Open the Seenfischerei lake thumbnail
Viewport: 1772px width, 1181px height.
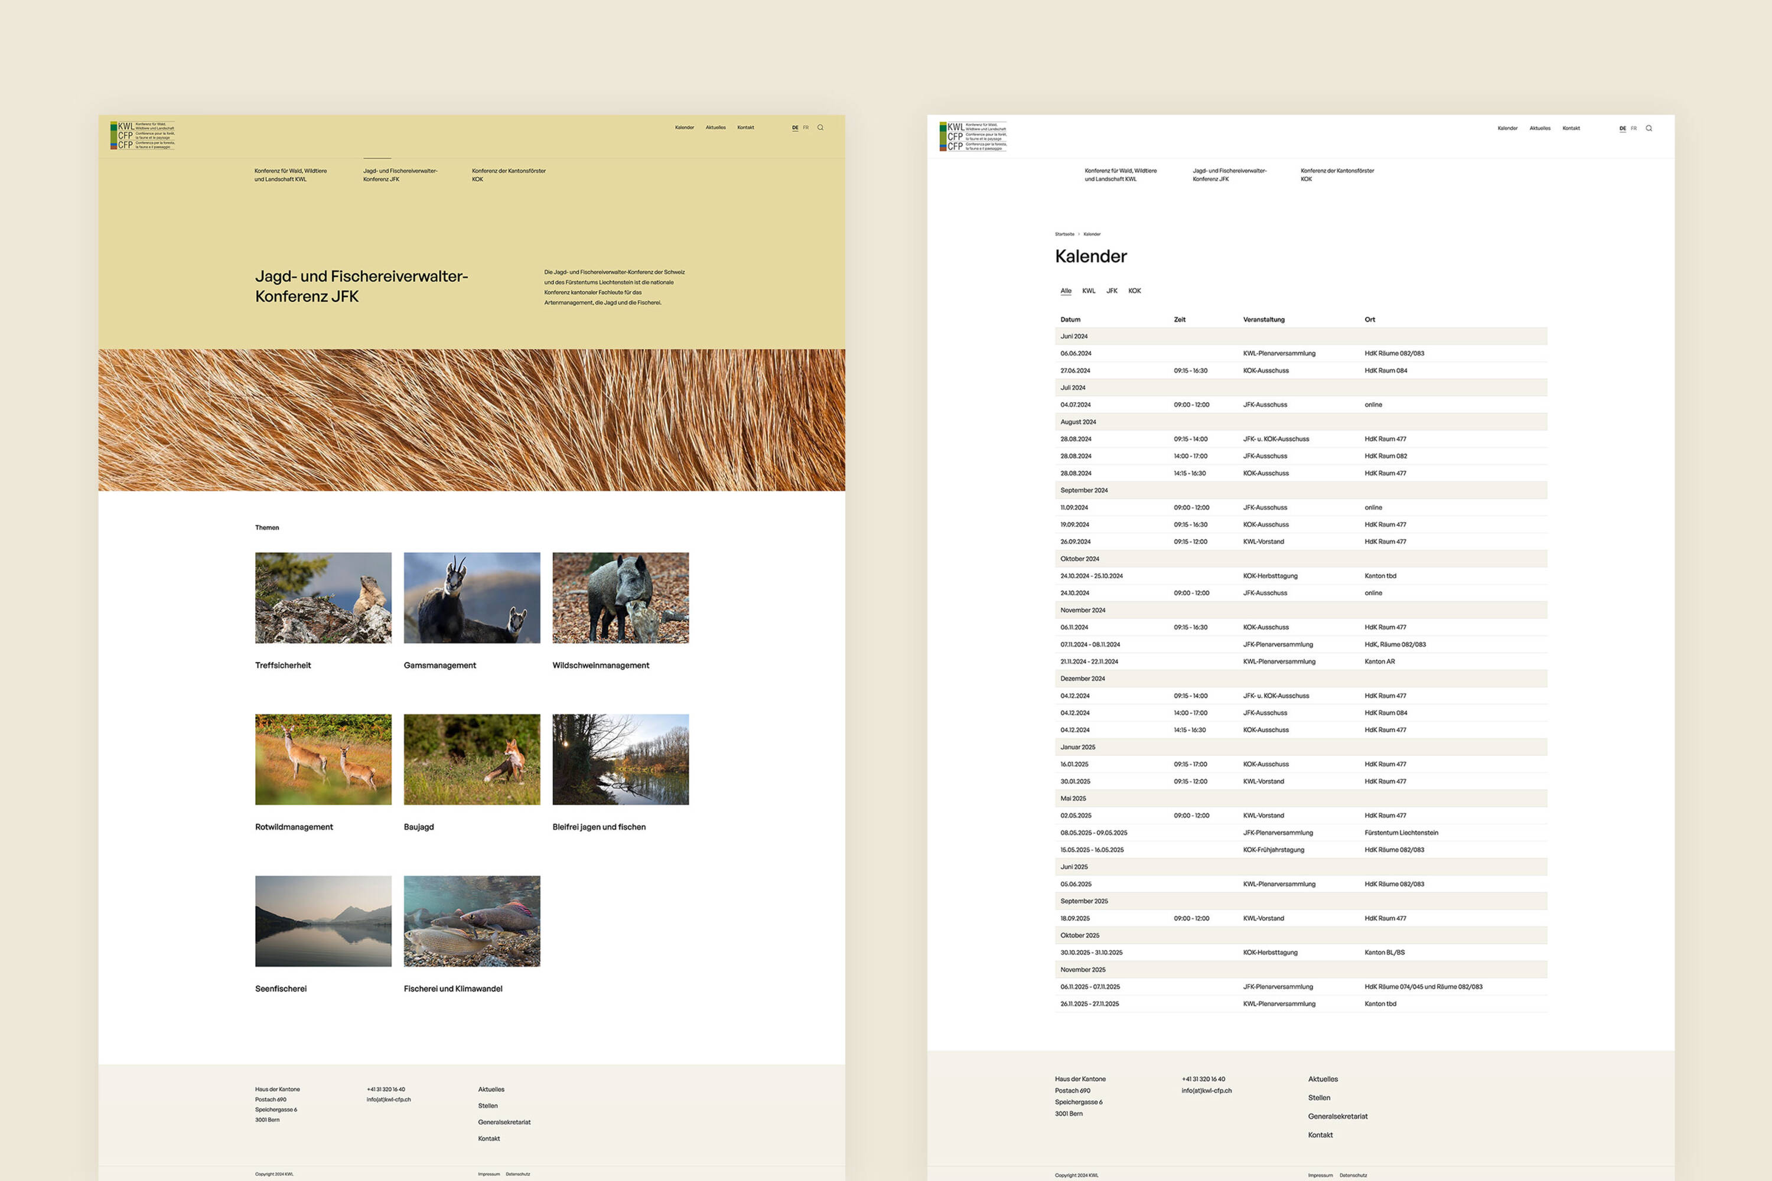click(x=323, y=921)
